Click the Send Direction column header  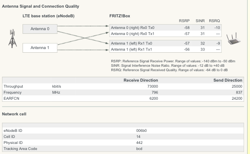pyautogui.click(x=228, y=80)
